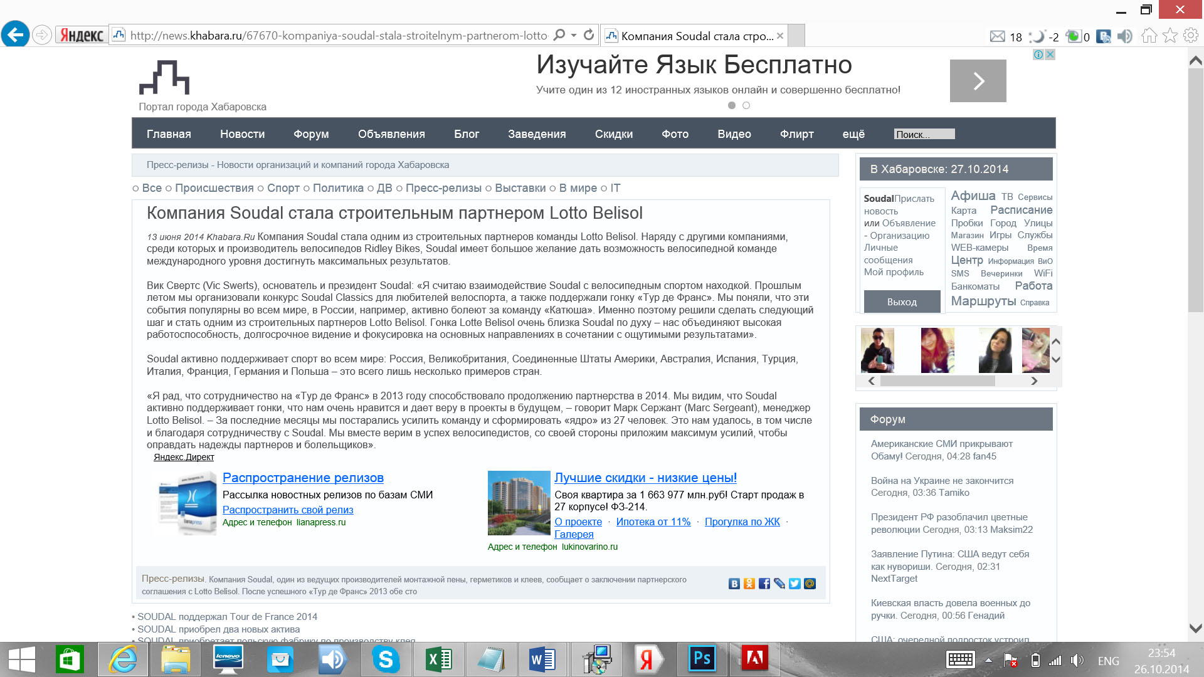Select the Компания Soudal browser tab

click(x=694, y=36)
